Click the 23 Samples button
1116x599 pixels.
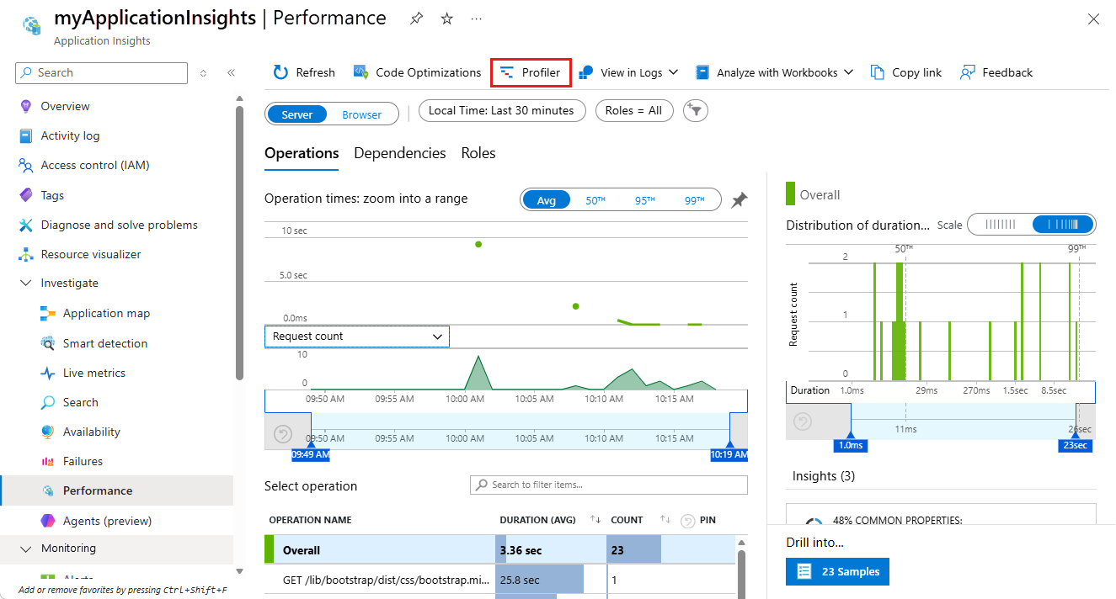pos(837,571)
